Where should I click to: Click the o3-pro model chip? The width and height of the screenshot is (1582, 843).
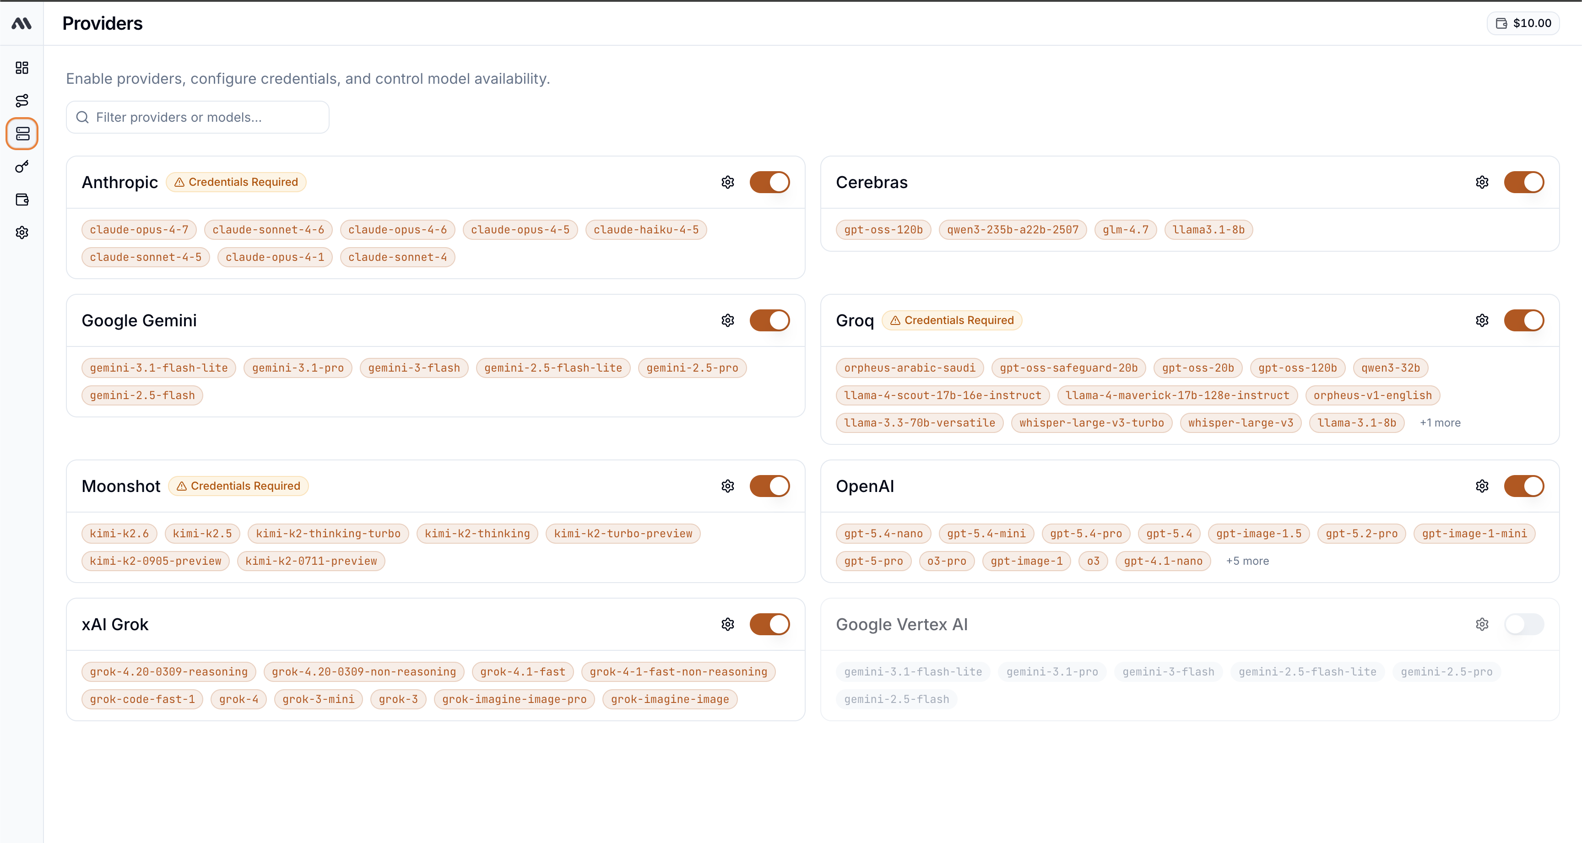point(947,561)
